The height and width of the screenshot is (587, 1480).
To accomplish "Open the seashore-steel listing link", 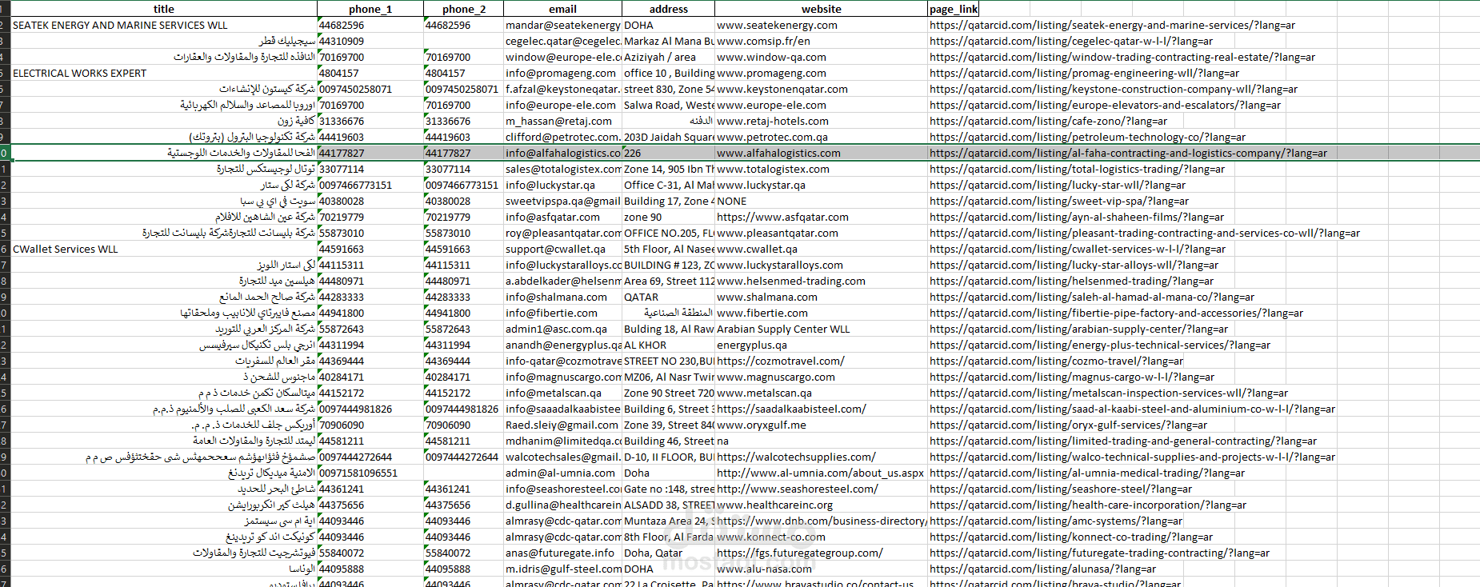I will (1061, 489).
